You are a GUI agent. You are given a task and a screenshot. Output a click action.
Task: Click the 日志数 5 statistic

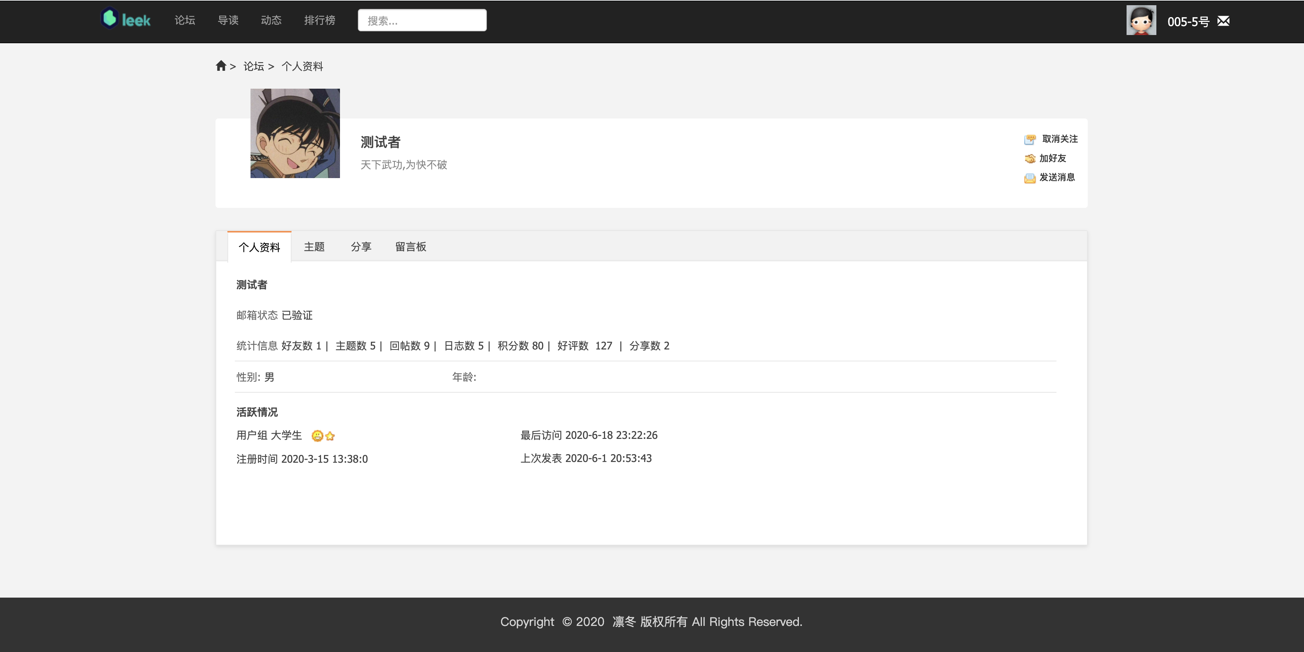[464, 346]
